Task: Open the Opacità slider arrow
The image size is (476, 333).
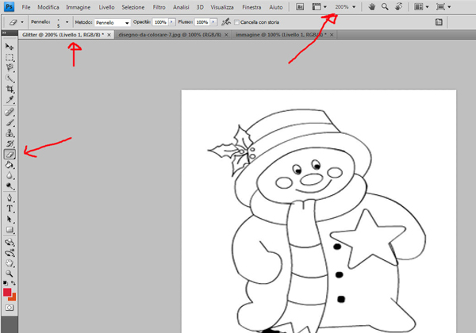Action: (172, 22)
